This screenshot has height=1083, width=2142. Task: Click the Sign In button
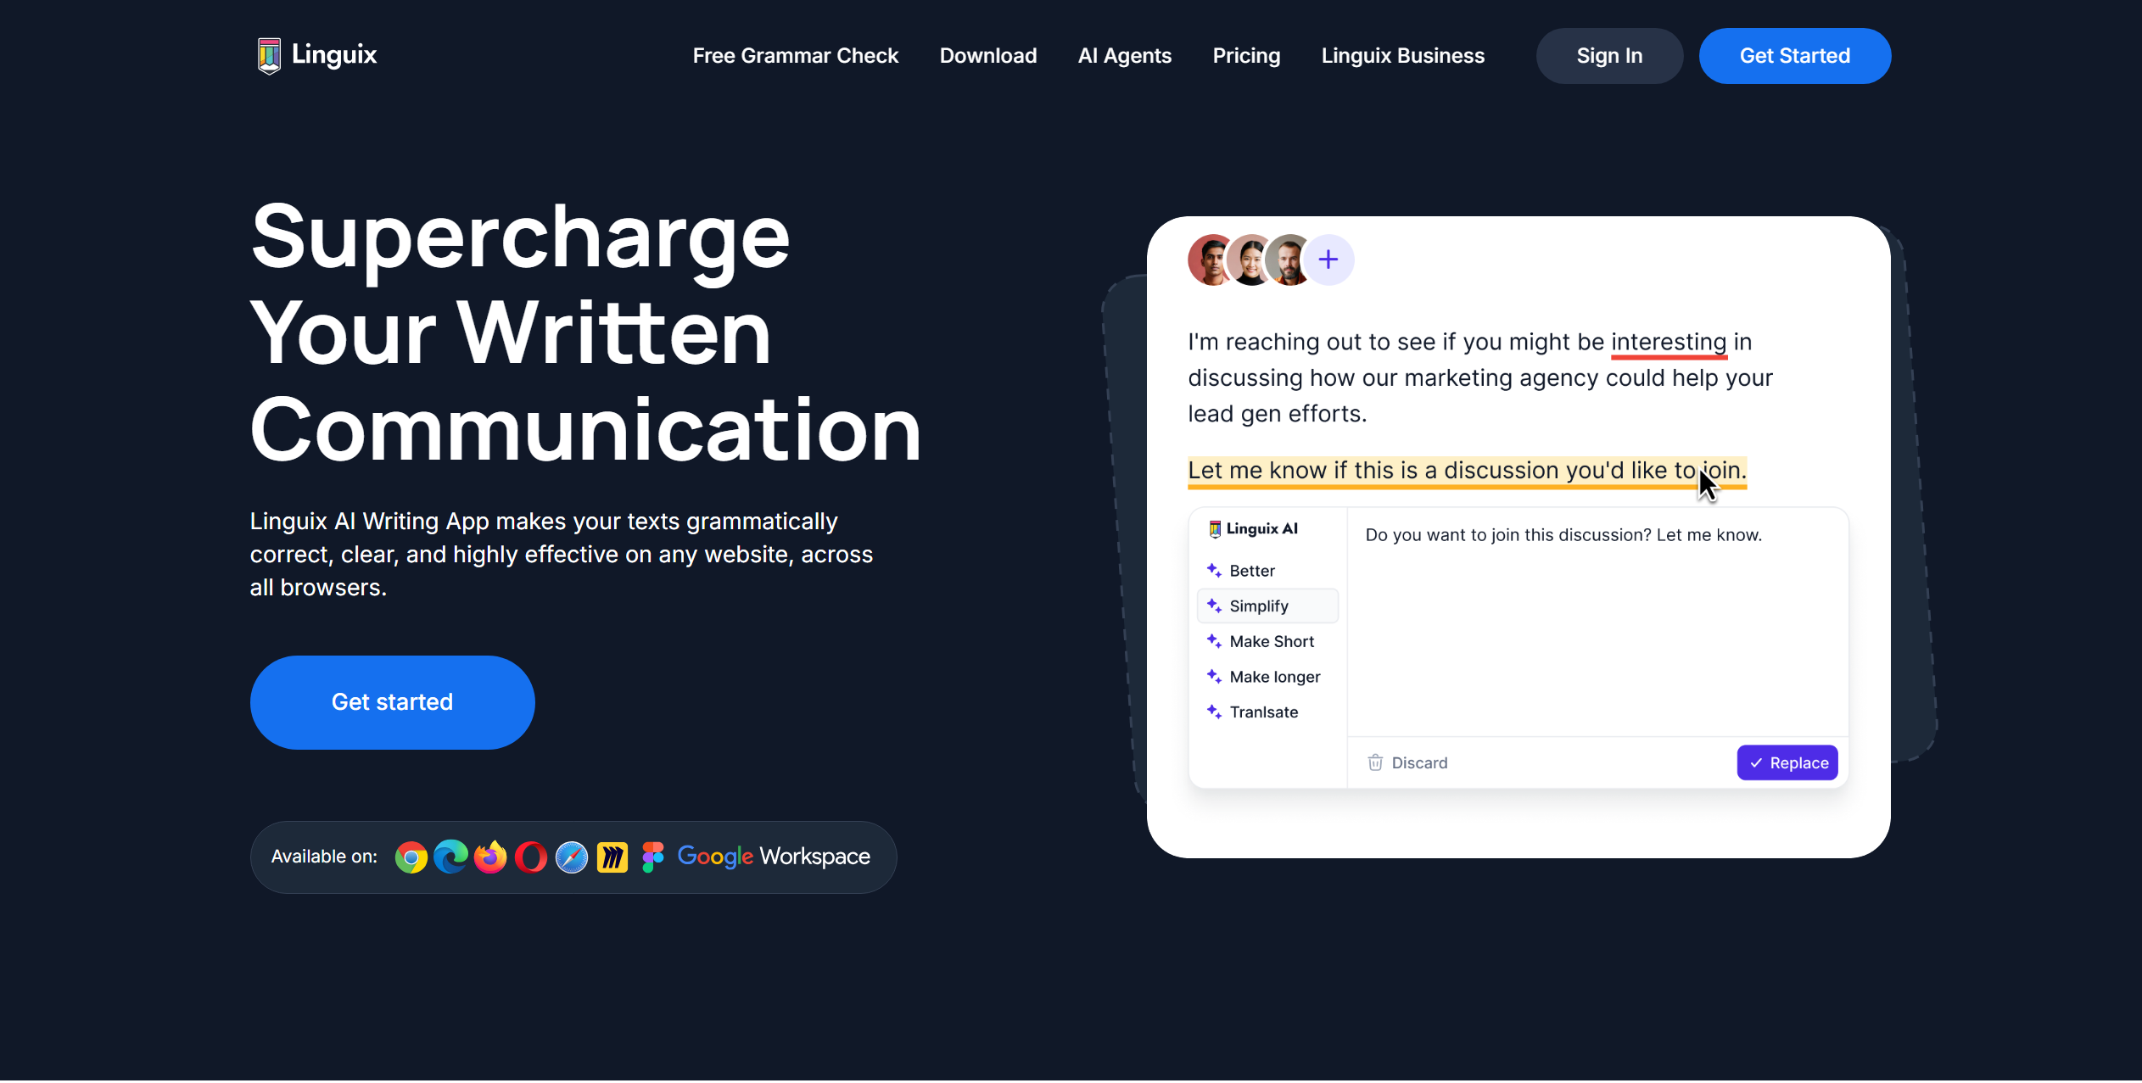(1609, 56)
